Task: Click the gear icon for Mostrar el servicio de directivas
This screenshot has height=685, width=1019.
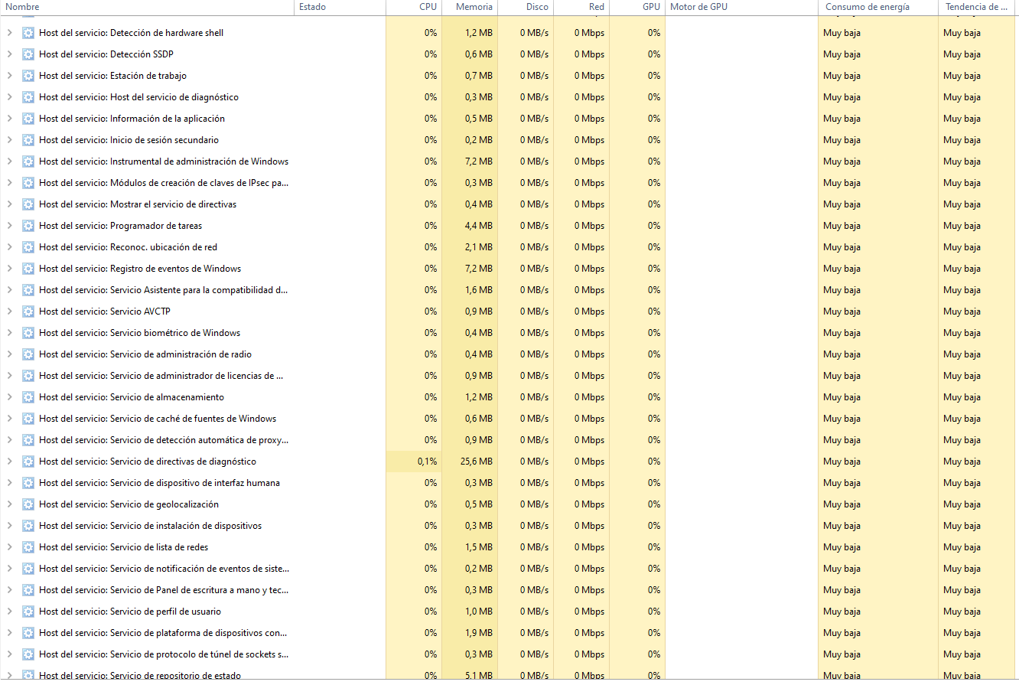Action: point(28,204)
